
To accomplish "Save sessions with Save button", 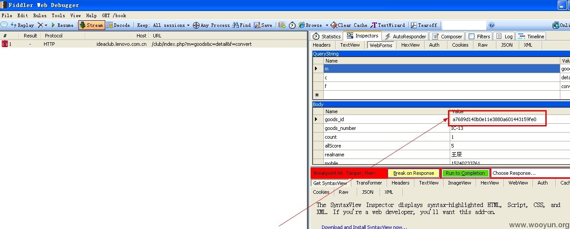I will pyautogui.click(x=263, y=25).
